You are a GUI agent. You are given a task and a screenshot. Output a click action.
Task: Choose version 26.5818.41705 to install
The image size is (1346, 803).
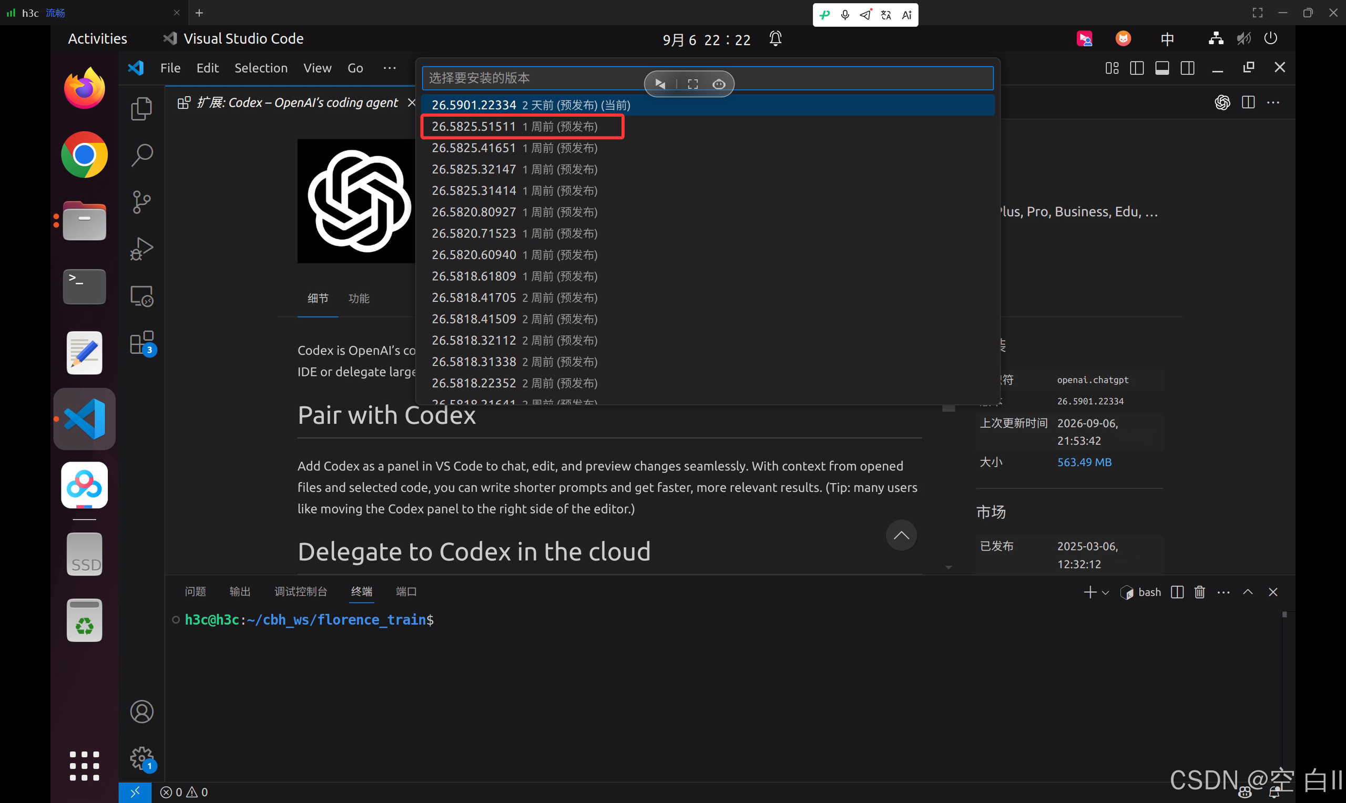(x=707, y=297)
